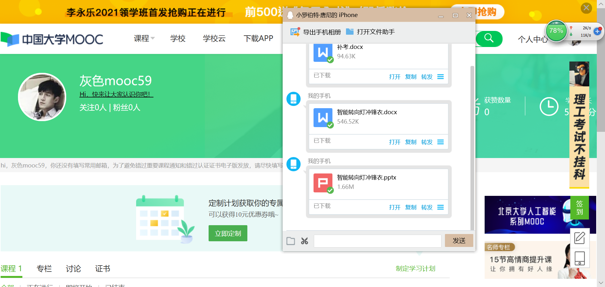The height and width of the screenshot is (287, 605).
Task: Open more options menu for 智能转向灯冲锋衣.pptx
Action: (441, 207)
